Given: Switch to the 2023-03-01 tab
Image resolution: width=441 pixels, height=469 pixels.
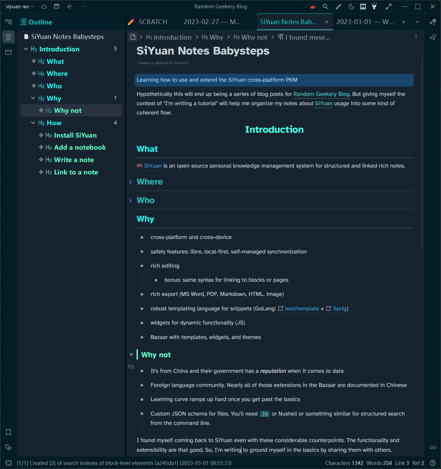Looking at the screenshot, I should click(365, 22).
